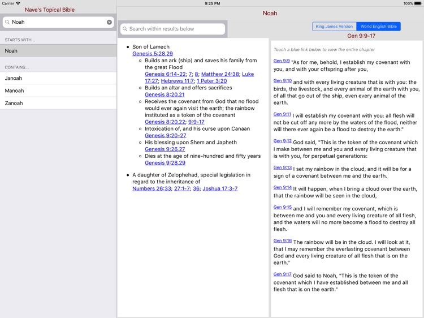Switch to World English Bible
Image resolution: width=424 pixels, height=318 pixels.
click(379, 27)
